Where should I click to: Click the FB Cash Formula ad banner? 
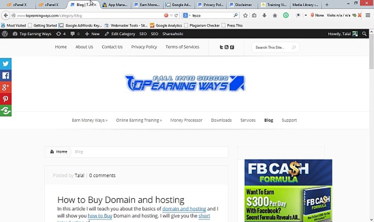288,191
